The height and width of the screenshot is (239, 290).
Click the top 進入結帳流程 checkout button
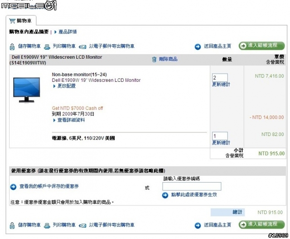(x=261, y=46)
